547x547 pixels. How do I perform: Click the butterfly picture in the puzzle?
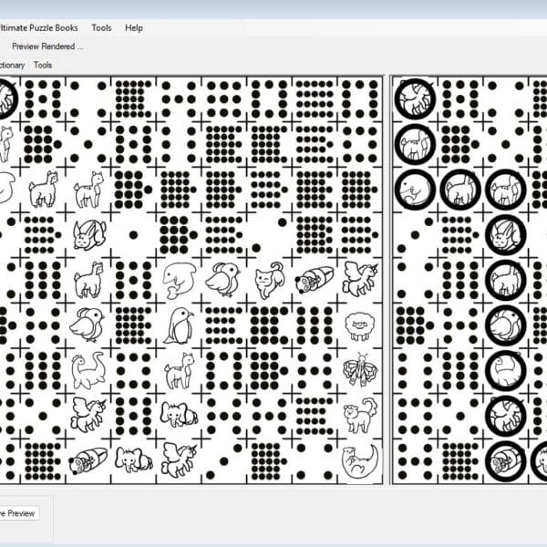pyautogui.click(x=358, y=370)
